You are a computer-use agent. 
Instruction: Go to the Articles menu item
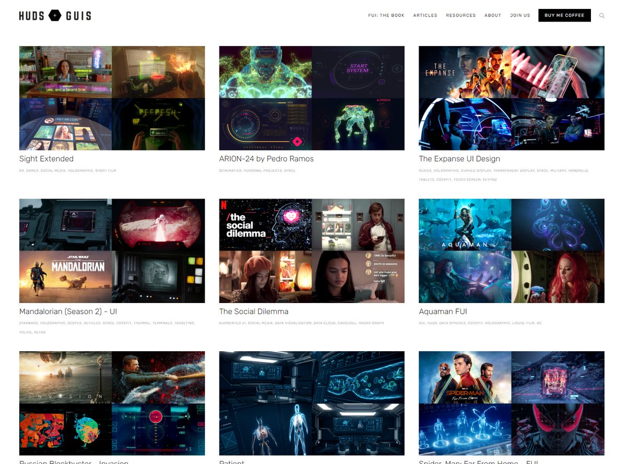coord(425,16)
